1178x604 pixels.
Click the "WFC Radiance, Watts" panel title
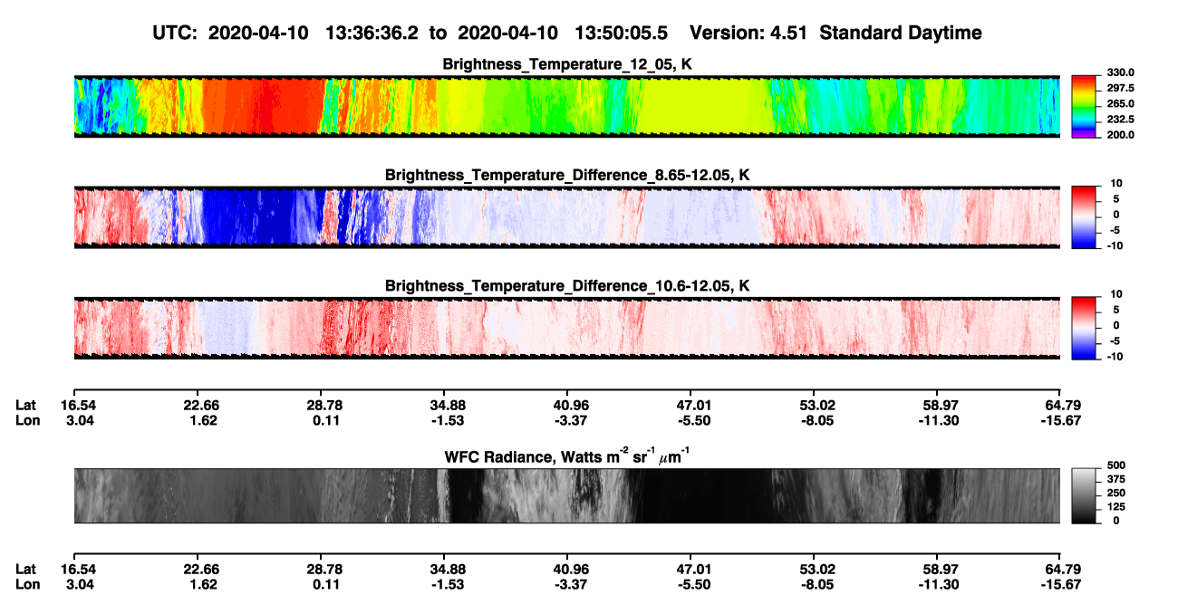point(567,455)
